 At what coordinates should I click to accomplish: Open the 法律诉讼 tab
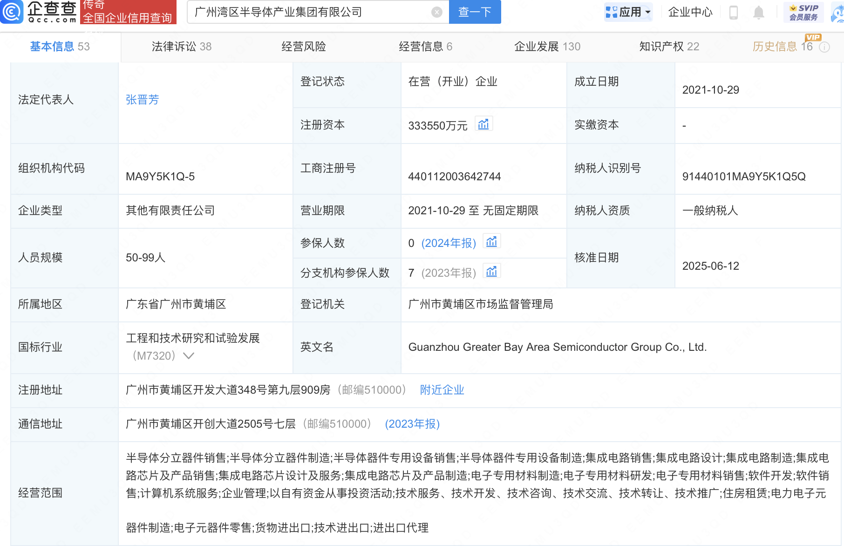[x=182, y=47]
